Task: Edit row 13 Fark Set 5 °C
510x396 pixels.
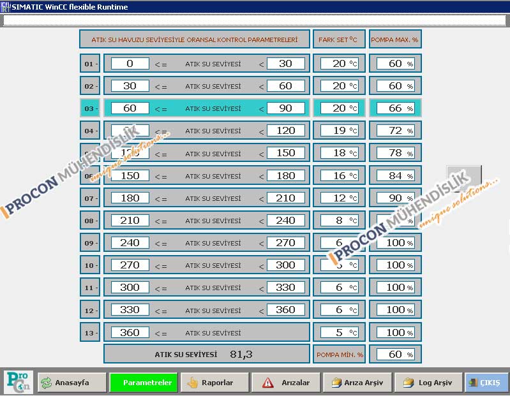Action: coord(339,332)
